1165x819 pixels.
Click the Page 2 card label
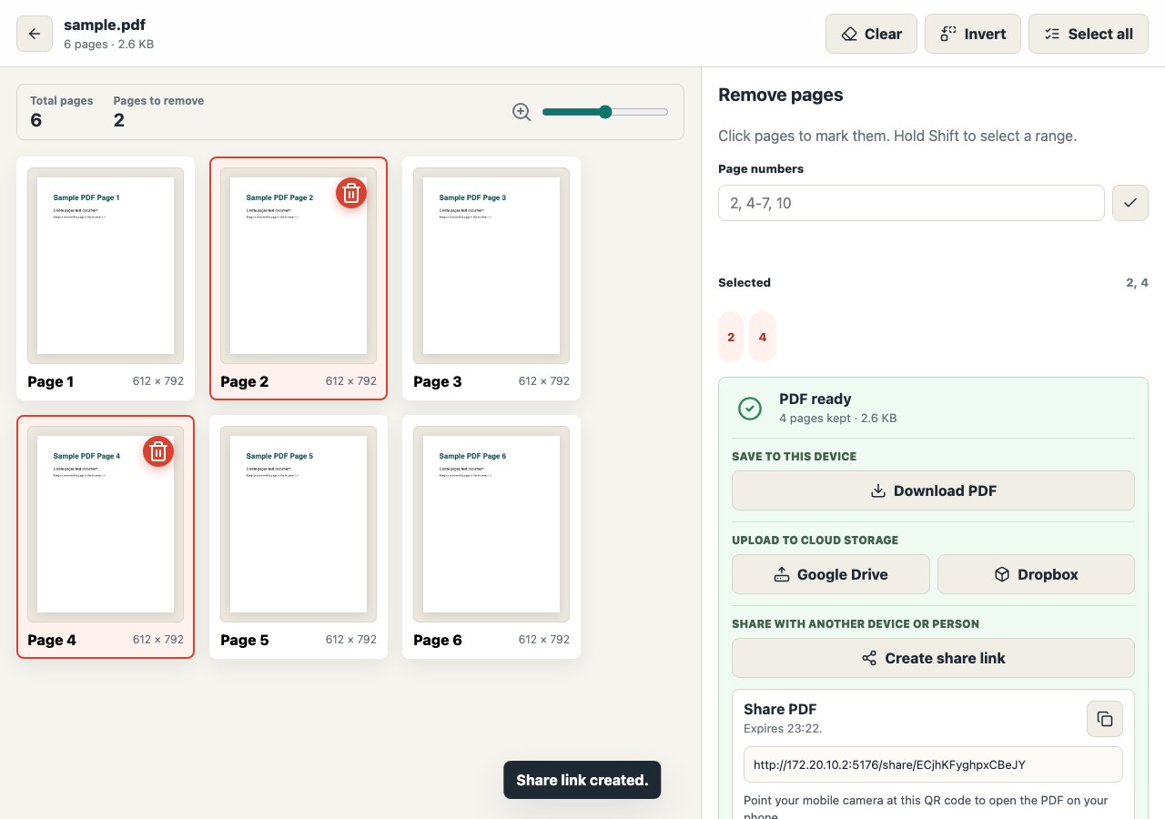pos(245,381)
